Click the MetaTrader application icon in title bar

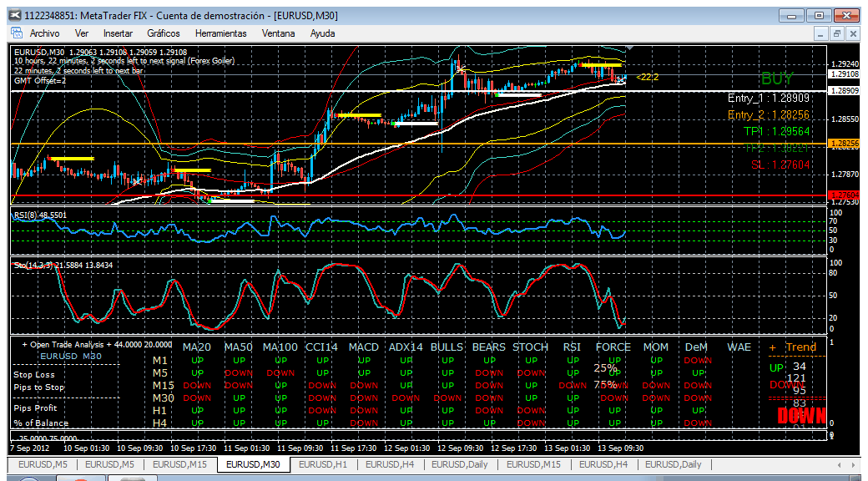[16, 16]
